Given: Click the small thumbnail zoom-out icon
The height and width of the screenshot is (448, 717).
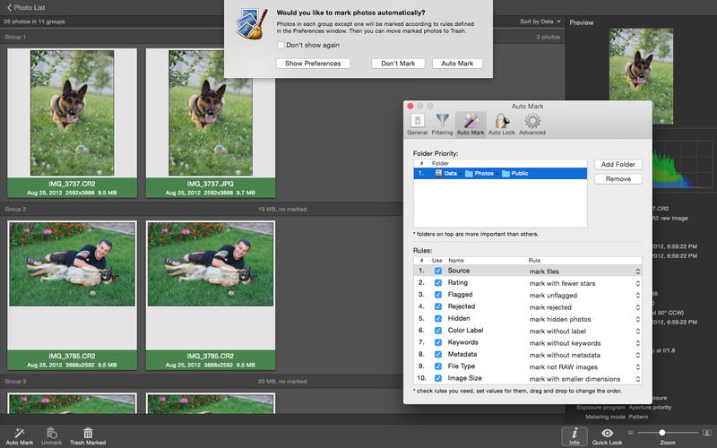Looking at the screenshot, I should [631, 433].
